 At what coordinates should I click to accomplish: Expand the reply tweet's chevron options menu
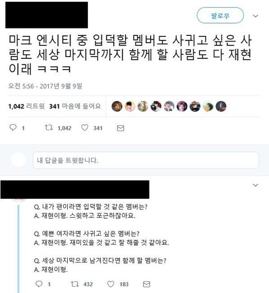pyautogui.click(x=256, y=185)
